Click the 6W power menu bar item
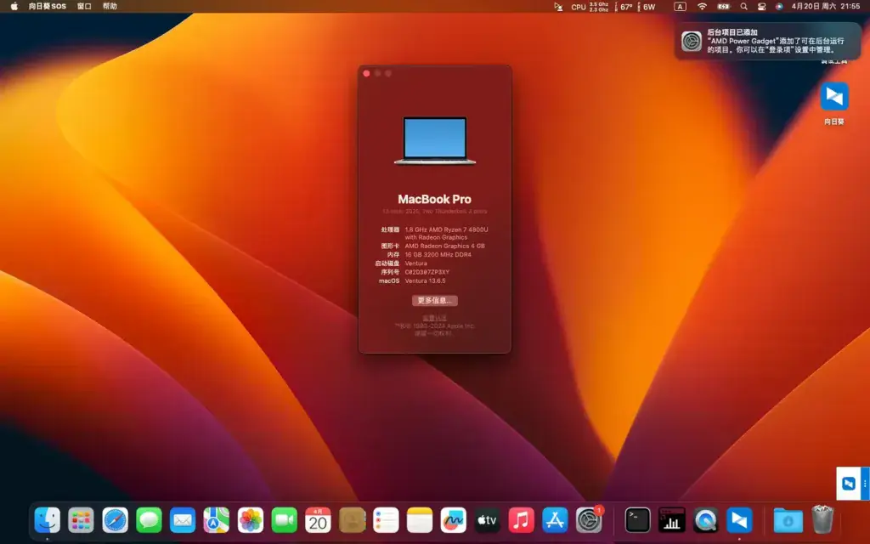 pos(647,7)
